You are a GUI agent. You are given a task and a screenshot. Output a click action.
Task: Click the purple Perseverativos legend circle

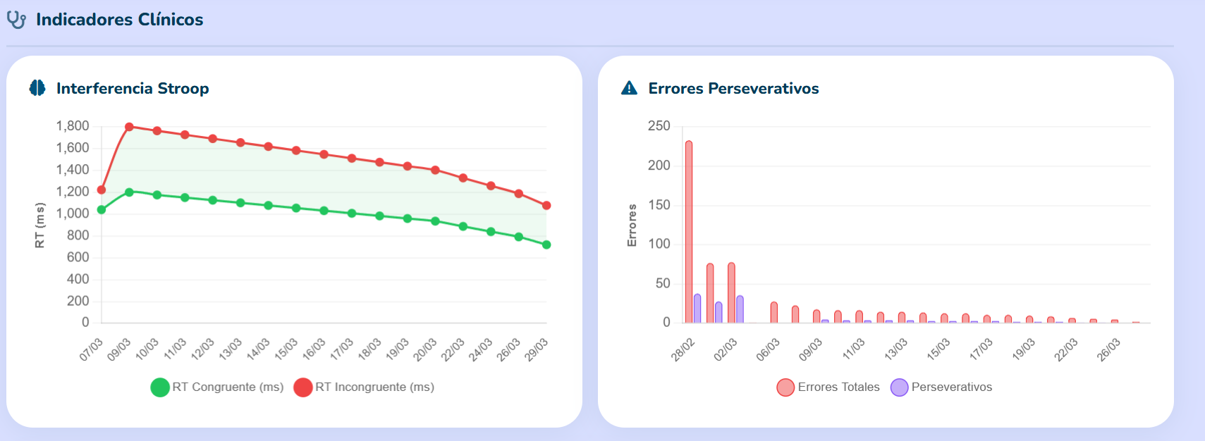pos(899,387)
